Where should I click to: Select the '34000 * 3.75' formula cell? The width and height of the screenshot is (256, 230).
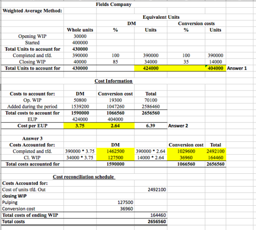(x=80, y=158)
